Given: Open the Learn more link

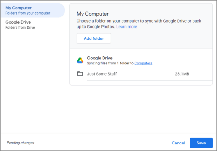Looking at the screenshot, I should 126,27.
